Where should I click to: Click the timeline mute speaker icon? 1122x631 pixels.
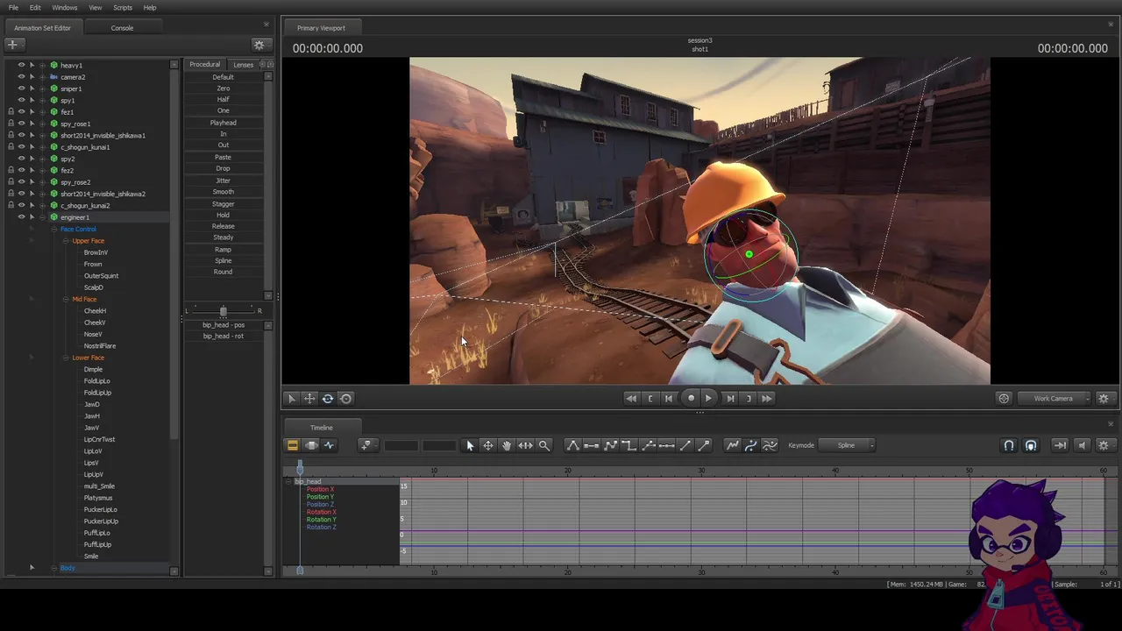1082,445
